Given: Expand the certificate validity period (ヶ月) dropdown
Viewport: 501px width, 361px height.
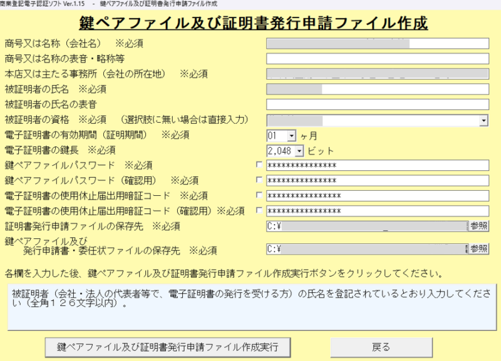Looking at the screenshot, I should pyautogui.click(x=291, y=135).
